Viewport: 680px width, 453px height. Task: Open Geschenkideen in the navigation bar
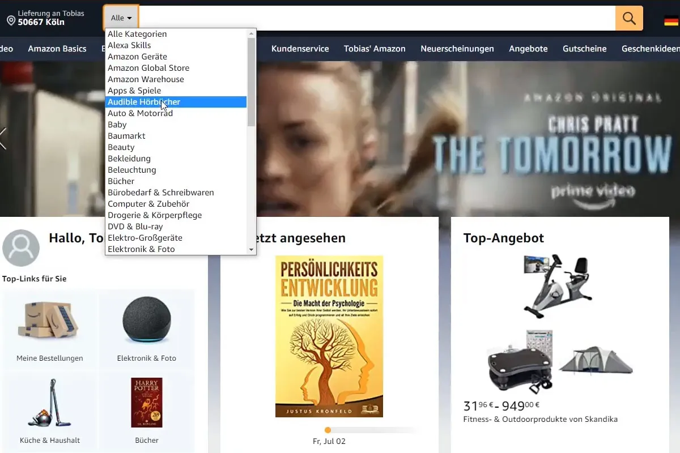[x=651, y=49]
